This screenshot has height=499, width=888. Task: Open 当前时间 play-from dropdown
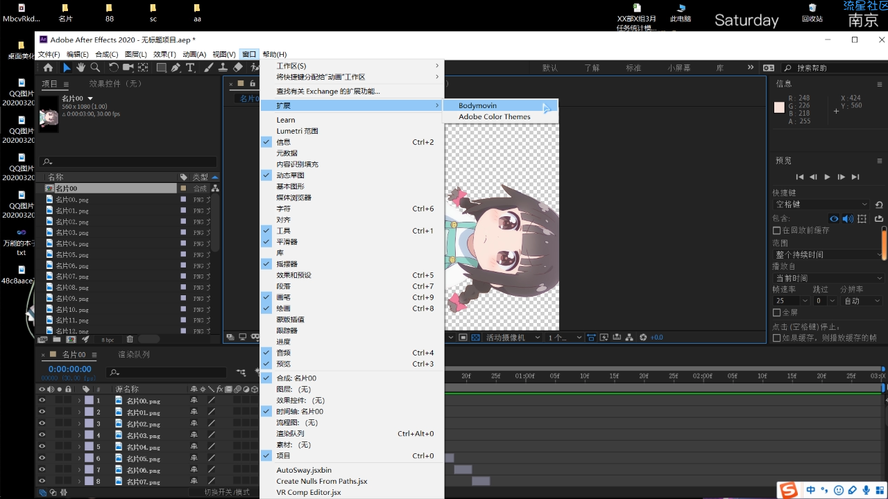click(x=829, y=278)
